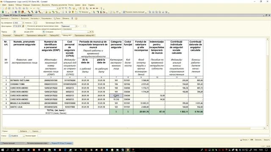Click the Удалить row button
Screen dimensions: 271x152
click(35, 131)
